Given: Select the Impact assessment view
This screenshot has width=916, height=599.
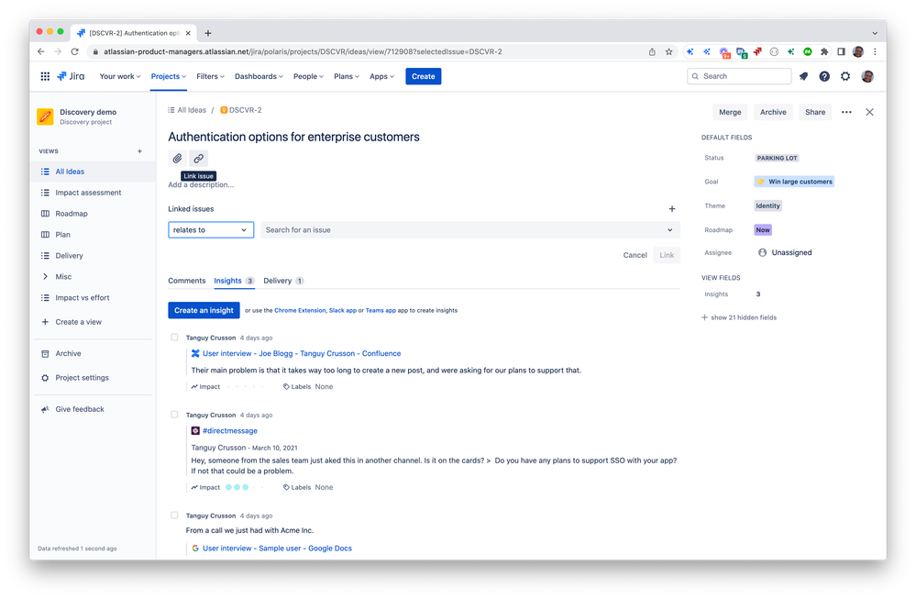Looking at the screenshot, I should click(88, 193).
